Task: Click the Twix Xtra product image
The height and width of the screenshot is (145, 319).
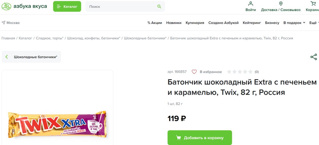Action: coord(57,124)
